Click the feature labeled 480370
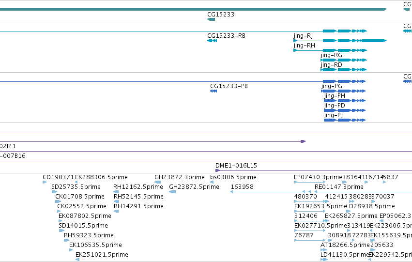 tap(305, 197)
